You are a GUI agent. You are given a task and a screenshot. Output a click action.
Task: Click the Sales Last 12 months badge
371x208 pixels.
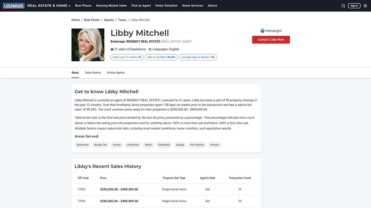tap(127, 57)
